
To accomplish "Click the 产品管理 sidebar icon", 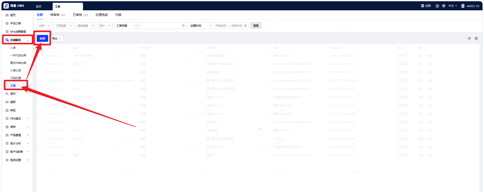I will click(7, 135).
